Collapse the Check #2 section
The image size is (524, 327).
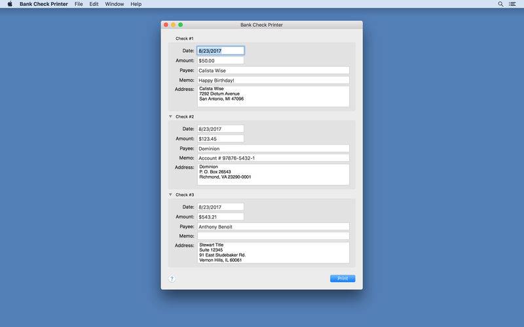point(170,116)
